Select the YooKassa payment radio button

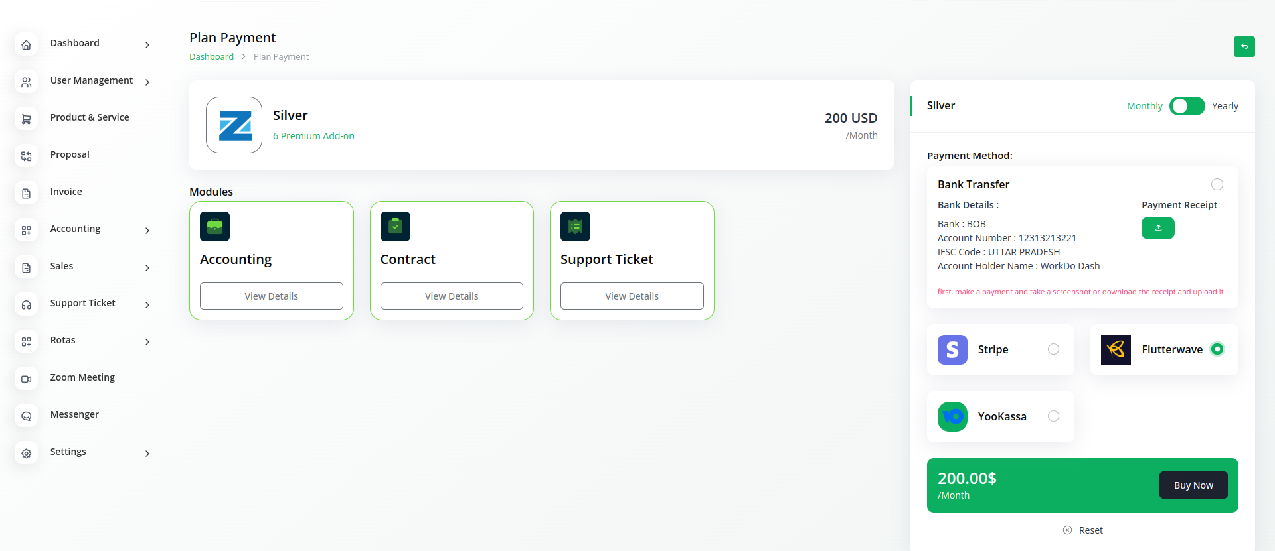(1053, 416)
